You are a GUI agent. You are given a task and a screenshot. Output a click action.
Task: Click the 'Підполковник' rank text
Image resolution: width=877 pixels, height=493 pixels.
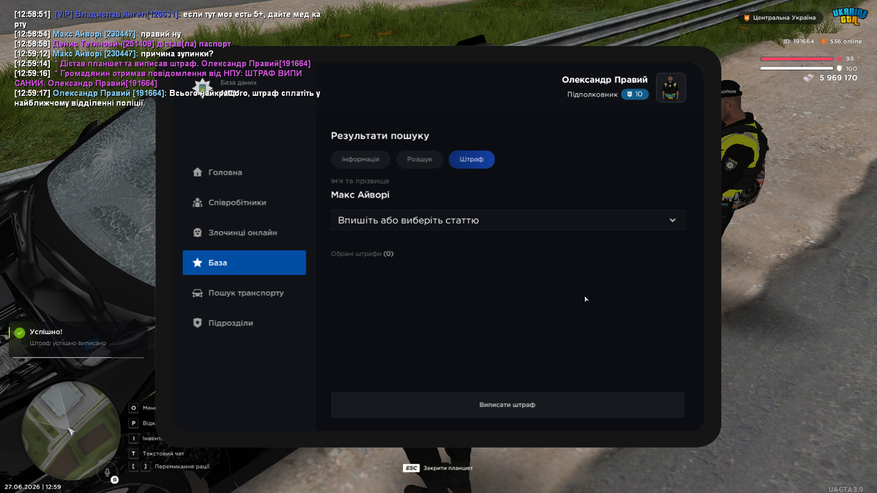pos(593,94)
